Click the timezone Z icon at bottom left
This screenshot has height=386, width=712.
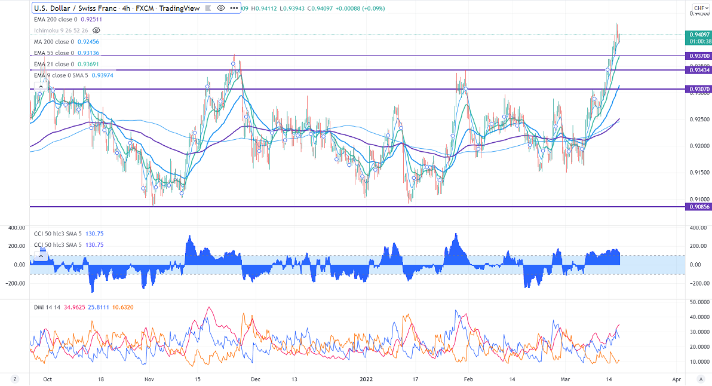(14, 379)
